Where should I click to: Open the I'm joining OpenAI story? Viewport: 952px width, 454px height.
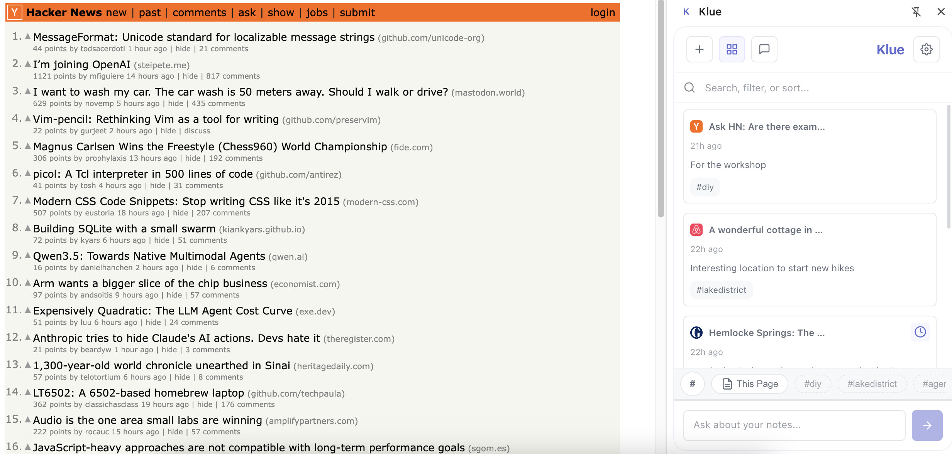[x=82, y=64]
